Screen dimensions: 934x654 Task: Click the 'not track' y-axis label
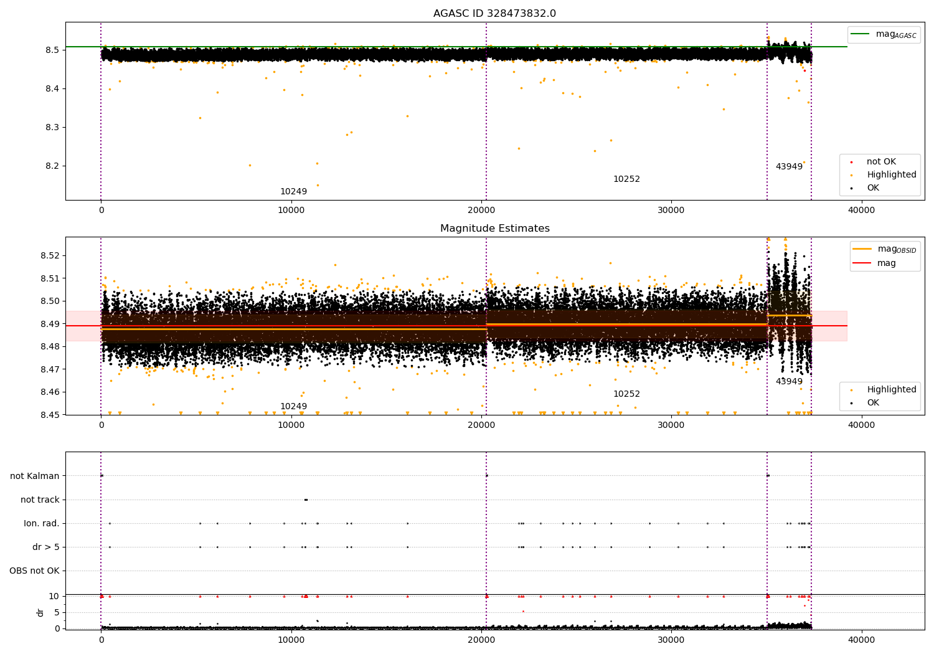[x=40, y=500]
